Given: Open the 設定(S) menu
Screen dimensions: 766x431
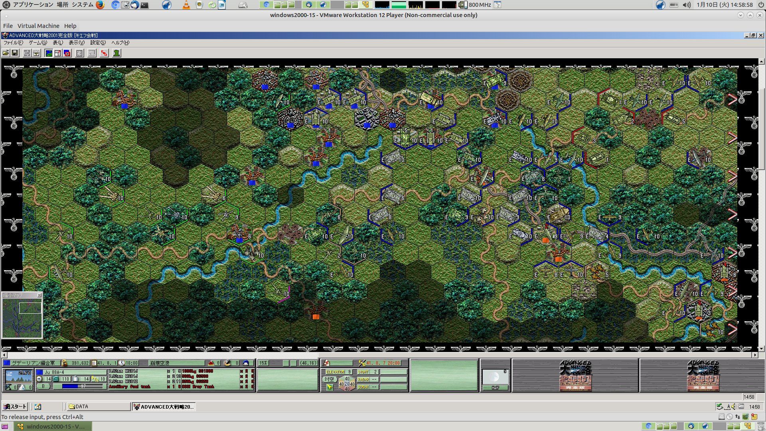Looking at the screenshot, I should pos(98,43).
